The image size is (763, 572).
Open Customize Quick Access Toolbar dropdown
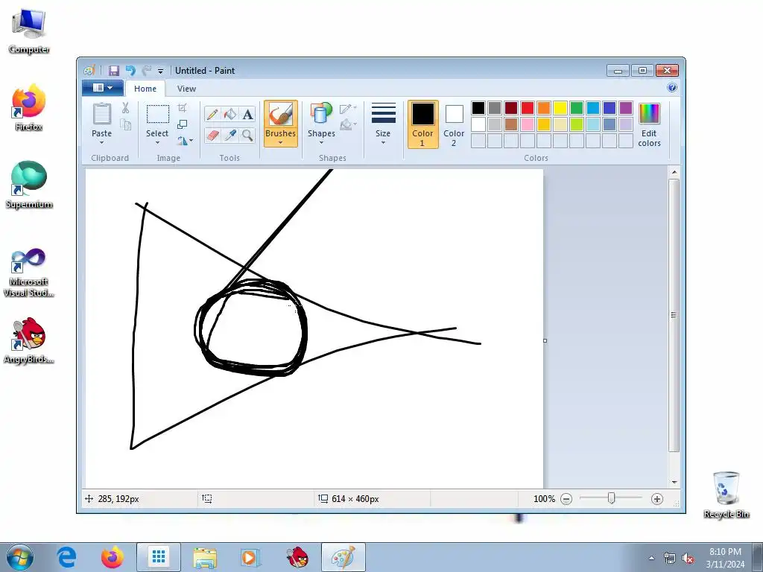click(x=161, y=71)
